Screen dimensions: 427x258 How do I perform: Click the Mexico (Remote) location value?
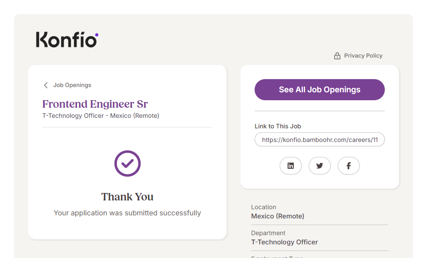pyautogui.click(x=277, y=216)
